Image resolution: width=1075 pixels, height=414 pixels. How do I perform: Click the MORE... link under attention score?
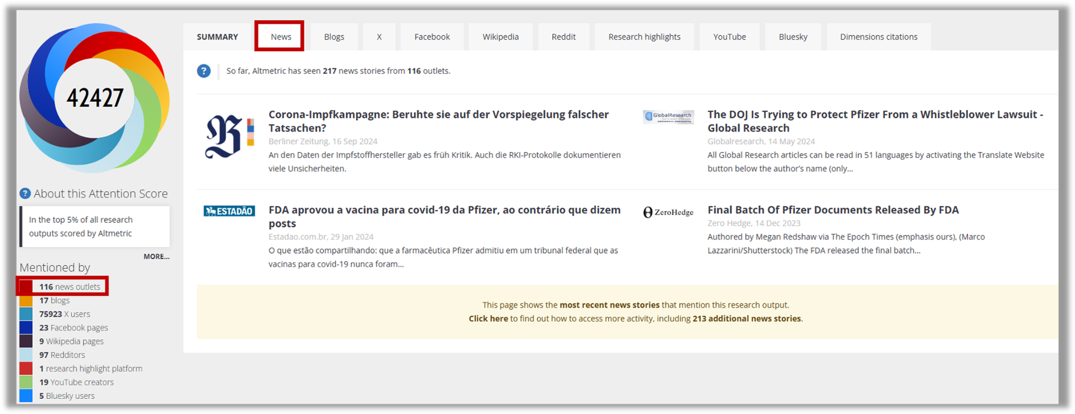157,256
